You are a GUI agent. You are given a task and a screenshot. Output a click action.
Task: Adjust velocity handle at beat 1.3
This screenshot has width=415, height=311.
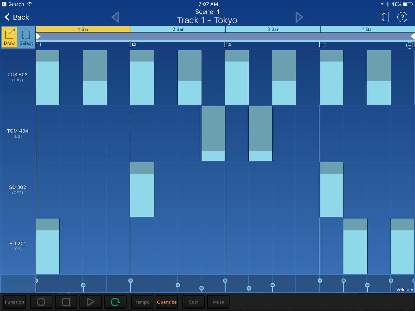[225, 281]
